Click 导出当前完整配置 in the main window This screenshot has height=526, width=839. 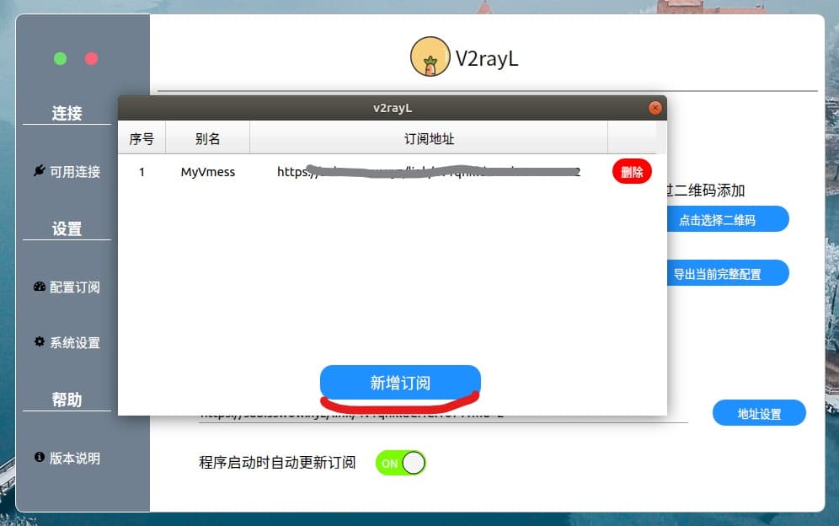727,274
